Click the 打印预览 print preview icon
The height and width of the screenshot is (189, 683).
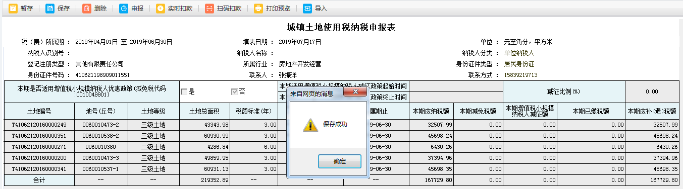tap(258, 9)
